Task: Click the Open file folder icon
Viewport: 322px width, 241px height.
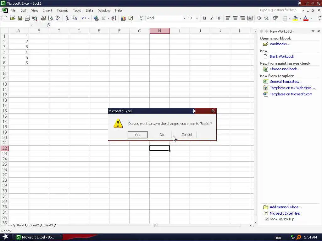Action: [x=13, y=18]
